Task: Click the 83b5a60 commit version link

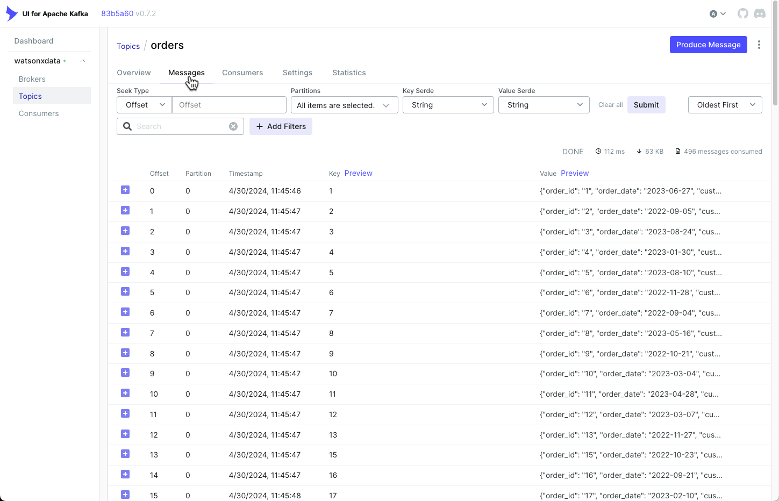Action: [x=117, y=13]
